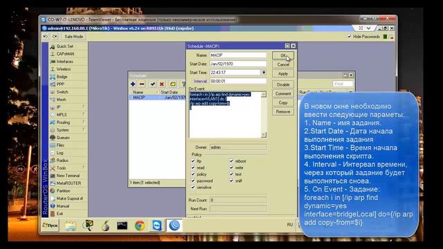Click On Event script text area
This screenshot has width=443, height=249.
click(x=225, y=115)
